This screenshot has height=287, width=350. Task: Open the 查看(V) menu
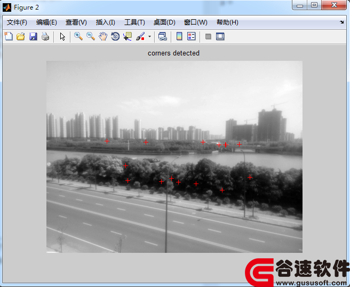pos(76,22)
